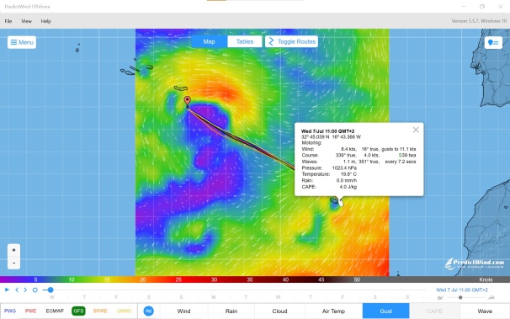The width and height of the screenshot is (510, 319).
Task: Open the File menu
Action: [8, 21]
